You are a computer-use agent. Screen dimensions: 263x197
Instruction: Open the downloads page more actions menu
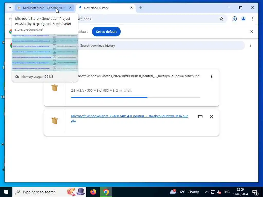[x=250, y=45]
